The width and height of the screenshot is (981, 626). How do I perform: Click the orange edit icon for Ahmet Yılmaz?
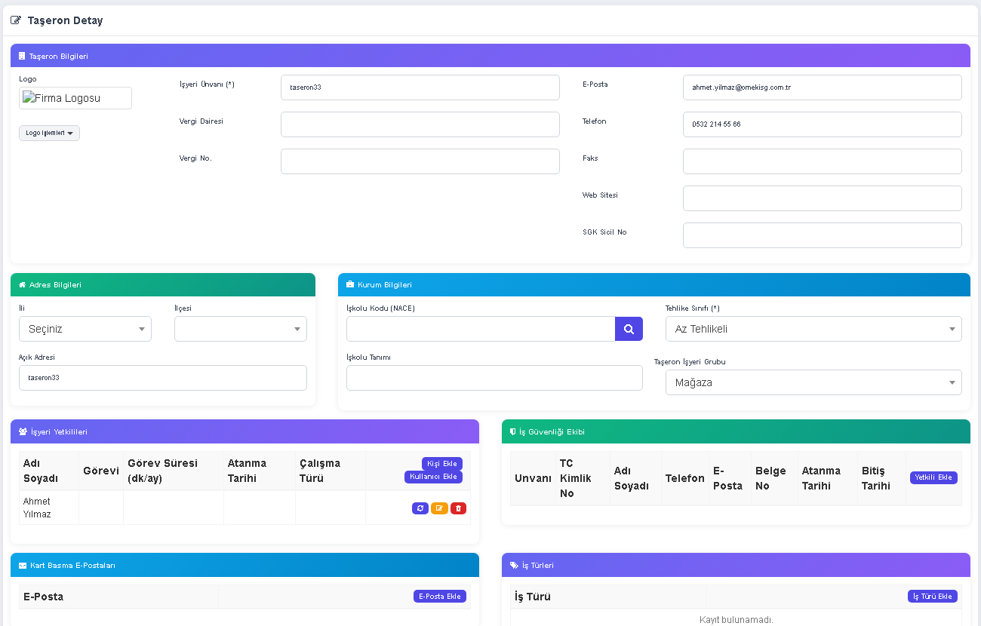439,508
